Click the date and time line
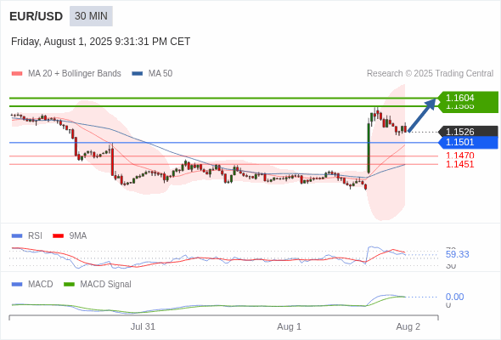The height and width of the screenshot is (340, 501). point(101,42)
